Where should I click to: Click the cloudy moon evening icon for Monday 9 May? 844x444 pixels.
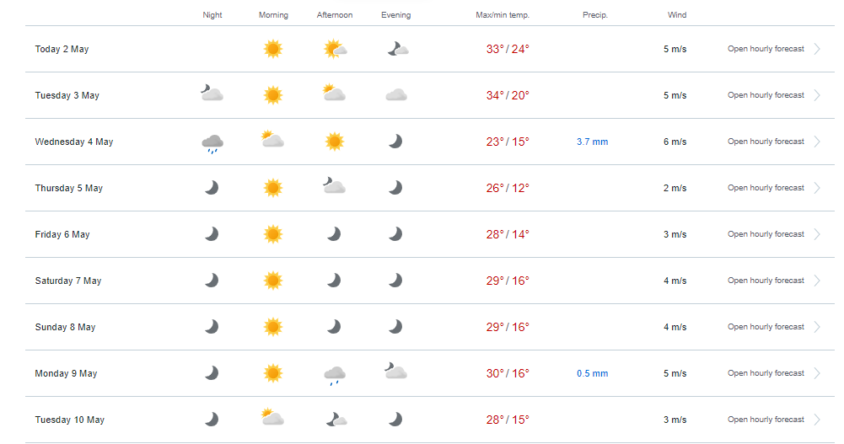(395, 371)
